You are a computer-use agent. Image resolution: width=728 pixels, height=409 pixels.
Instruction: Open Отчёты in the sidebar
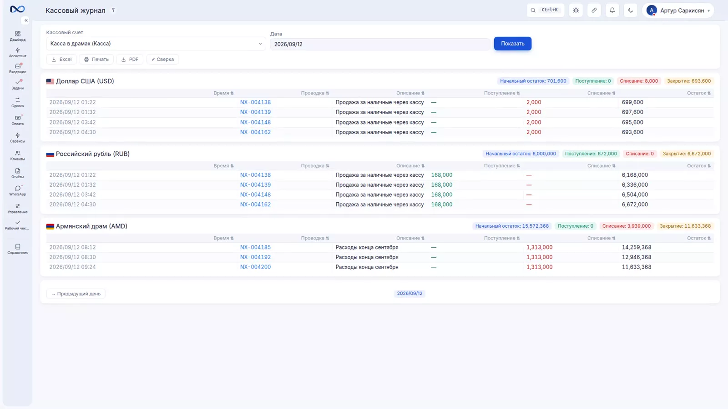point(18,173)
